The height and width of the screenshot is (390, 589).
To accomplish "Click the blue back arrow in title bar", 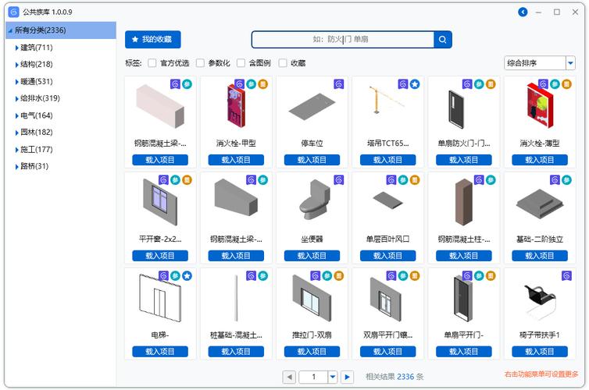I will (523, 12).
